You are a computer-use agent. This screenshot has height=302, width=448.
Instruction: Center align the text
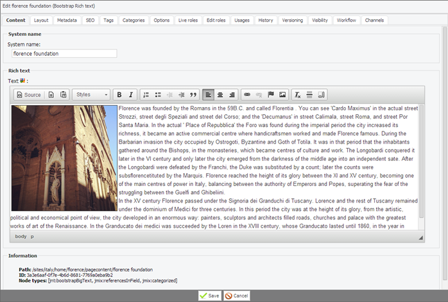click(x=220, y=95)
